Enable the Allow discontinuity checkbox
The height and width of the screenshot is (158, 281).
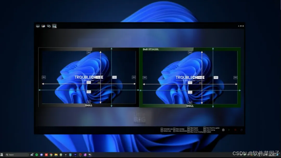click(174, 131)
